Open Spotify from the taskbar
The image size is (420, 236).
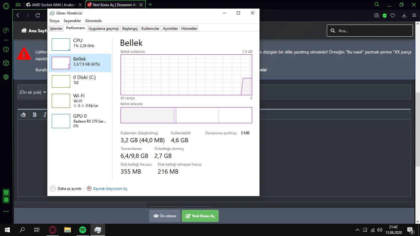click(x=83, y=230)
